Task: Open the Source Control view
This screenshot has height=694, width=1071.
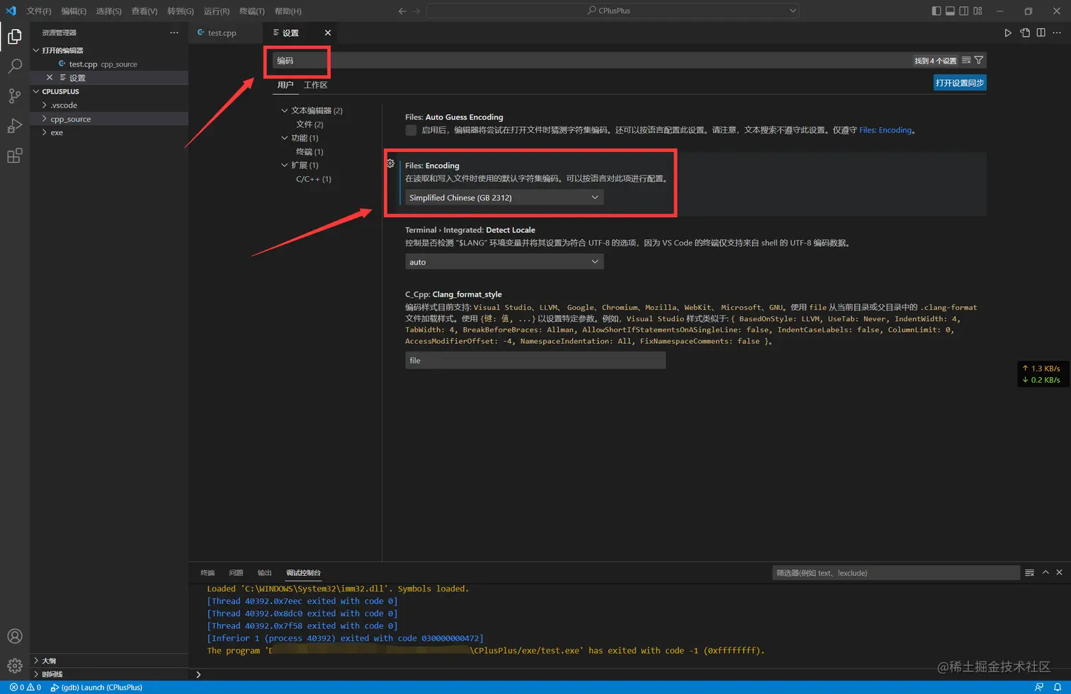Action: pyautogui.click(x=15, y=96)
